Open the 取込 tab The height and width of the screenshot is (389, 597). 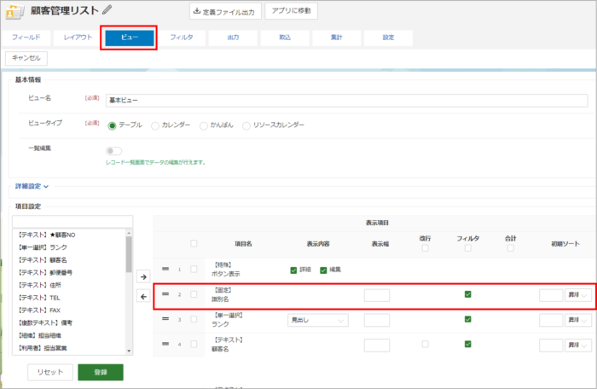tap(285, 38)
